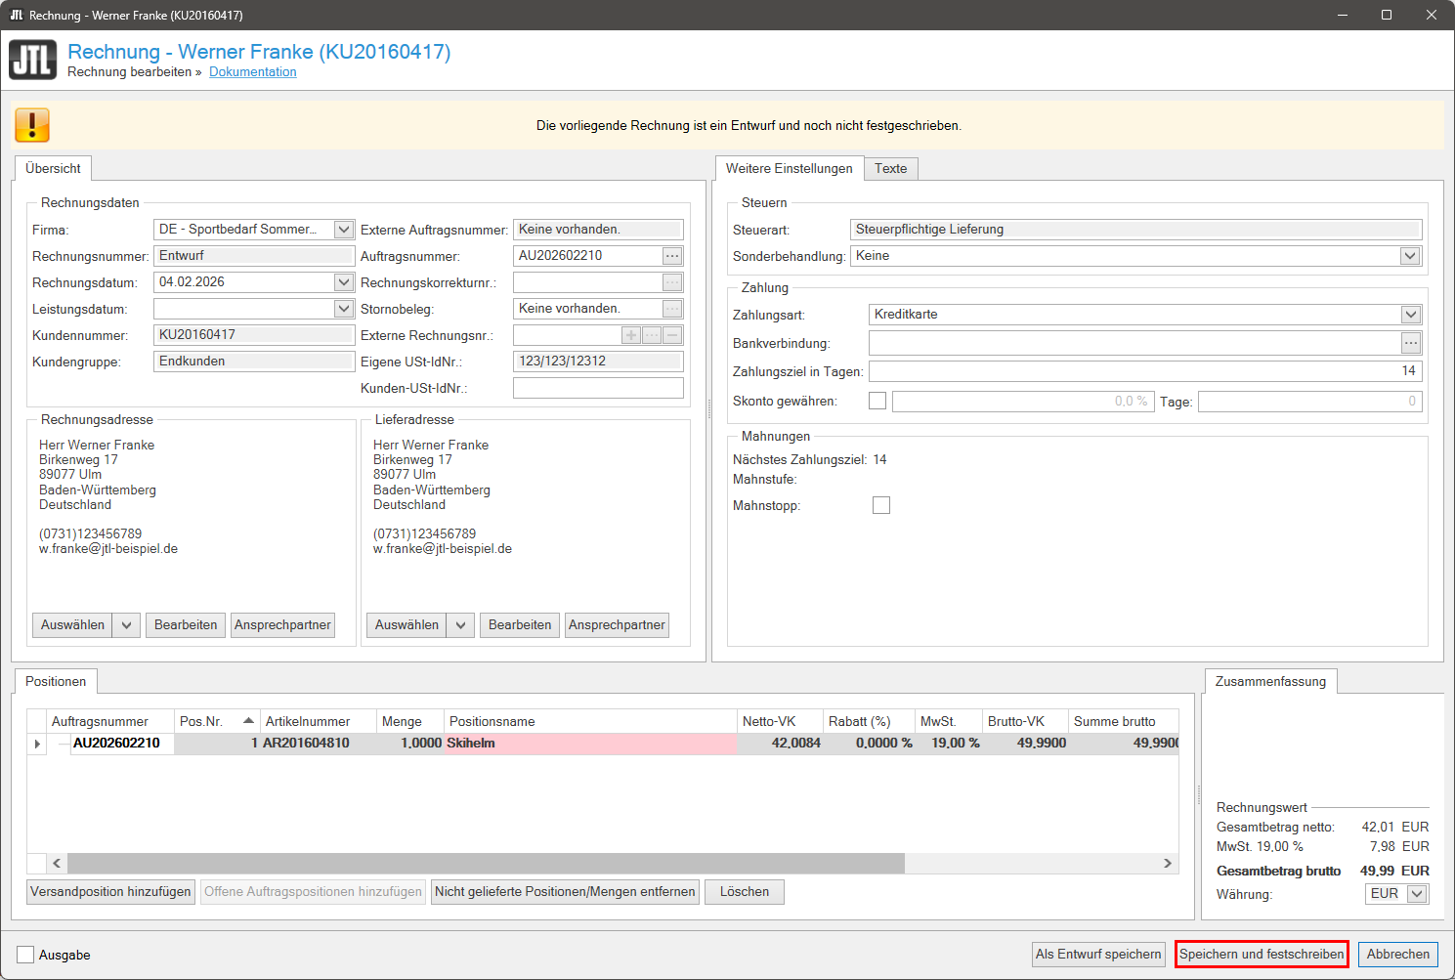The image size is (1455, 980).
Task: Open the Zahlungsart dropdown
Action: [1410, 315]
